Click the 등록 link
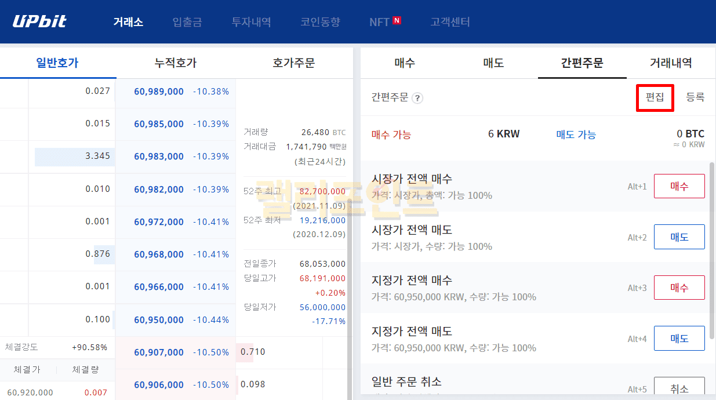Screen dimensions: 716x400 [695, 97]
